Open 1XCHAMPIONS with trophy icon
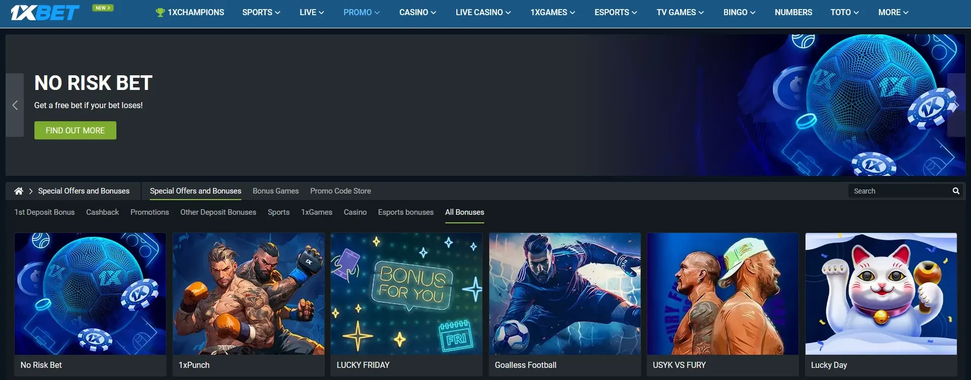 [x=190, y=12]
